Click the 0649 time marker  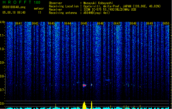(150, 23)
